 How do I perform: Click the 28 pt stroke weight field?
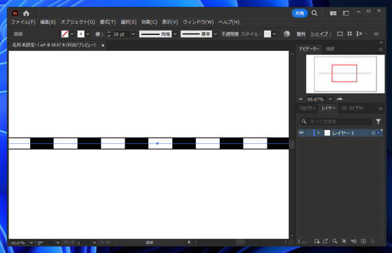(121, 34)
